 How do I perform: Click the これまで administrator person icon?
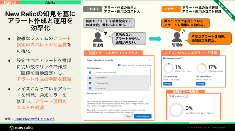click(98, 37)
